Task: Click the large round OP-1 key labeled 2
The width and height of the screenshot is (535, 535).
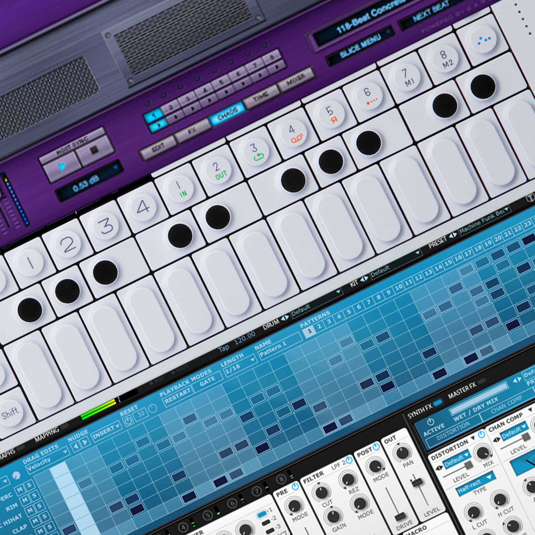Action: [x=68, y=245]
